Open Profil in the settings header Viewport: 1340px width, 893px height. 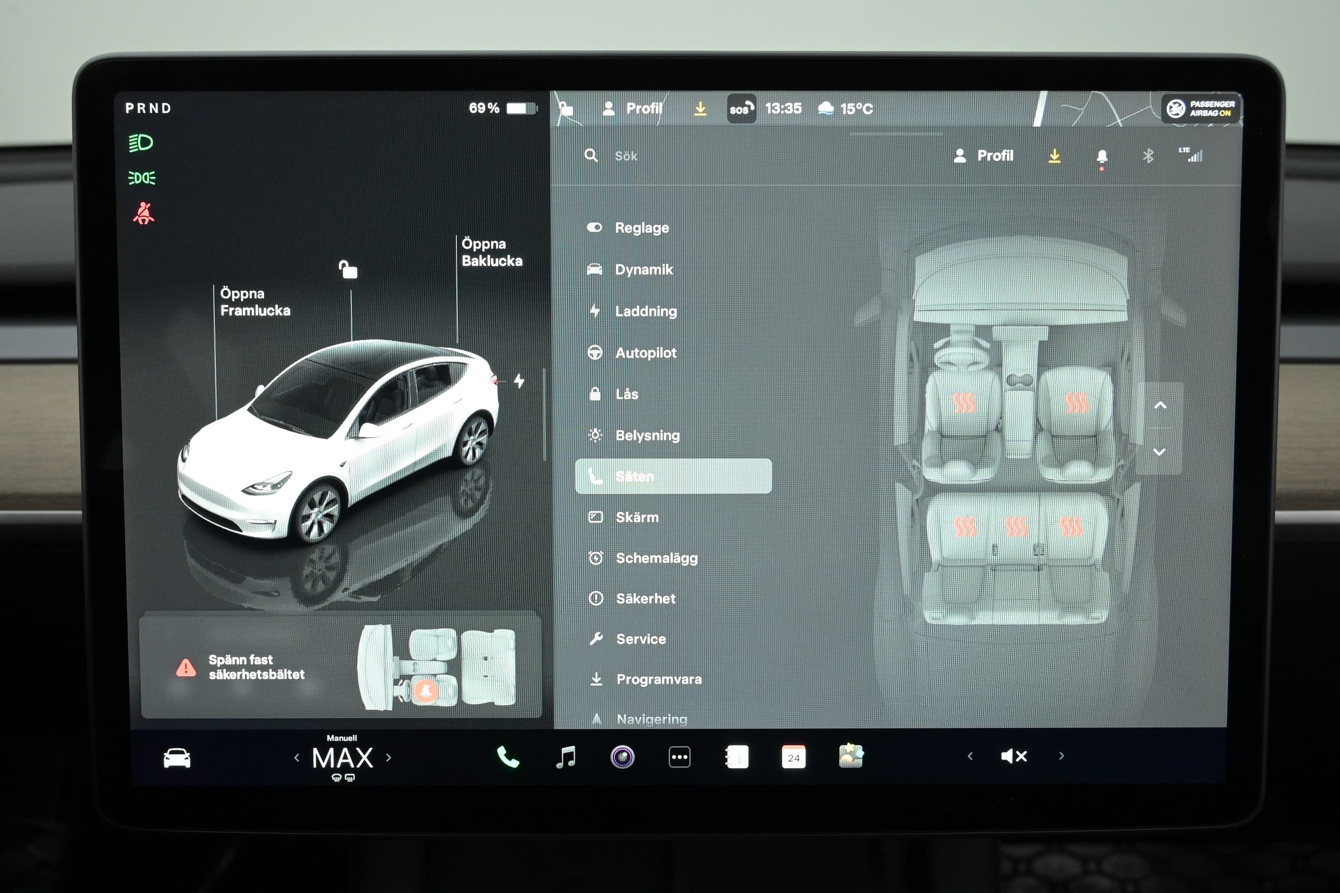[x=984, y=155]
